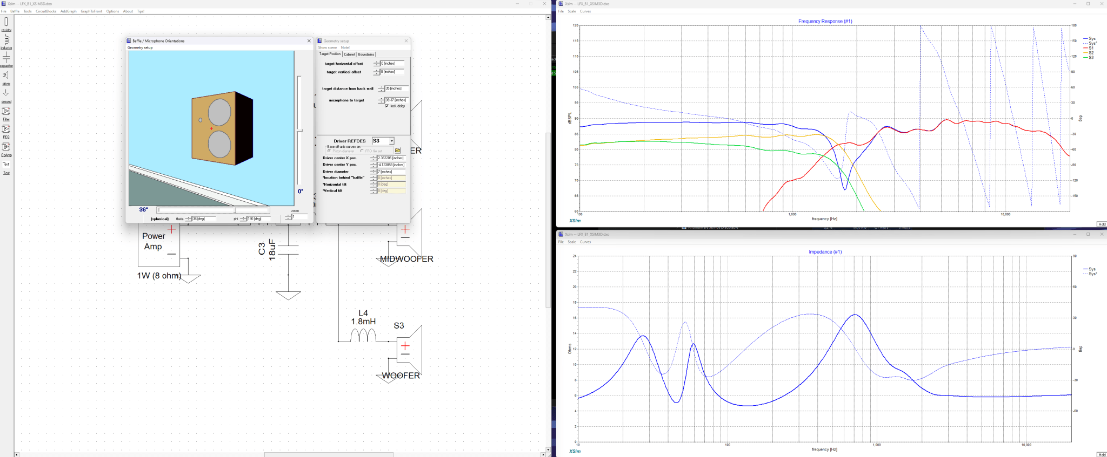Image resolution: width=1107 pixels, height=457 pixels.
Task: Adjust target vertical offset stepper
Action: 377,72
